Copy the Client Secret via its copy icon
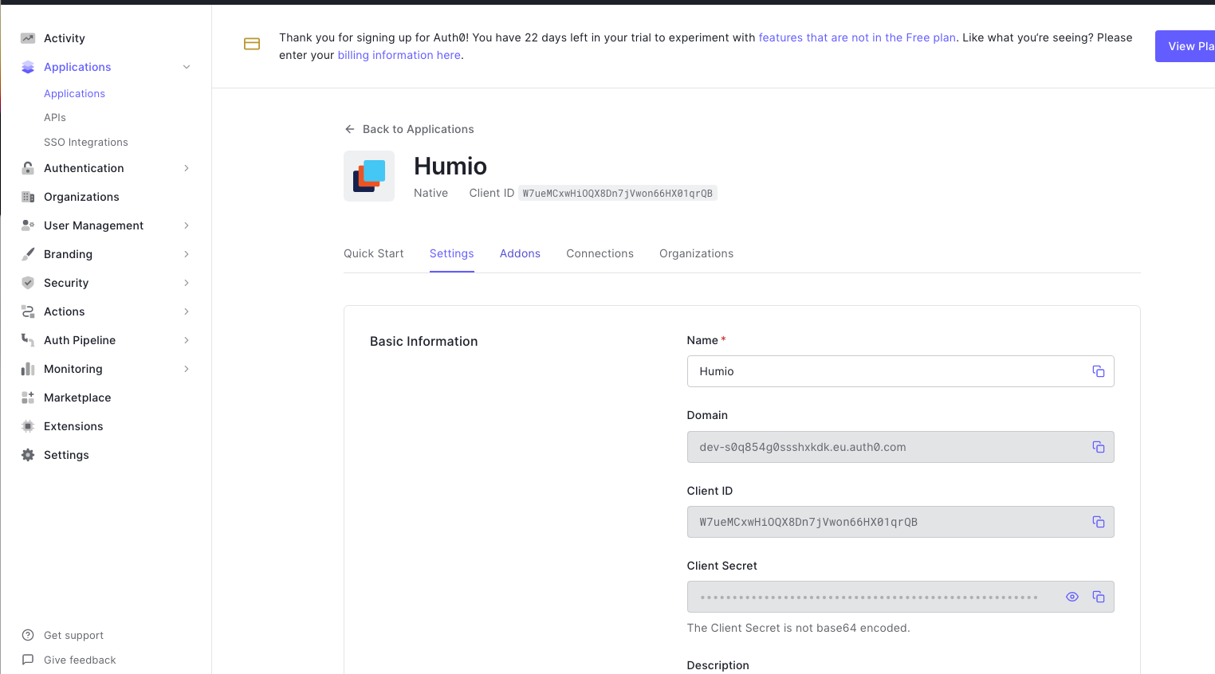The height and width of the screenshot is (674, 1215). click(x=1099, y=597)
